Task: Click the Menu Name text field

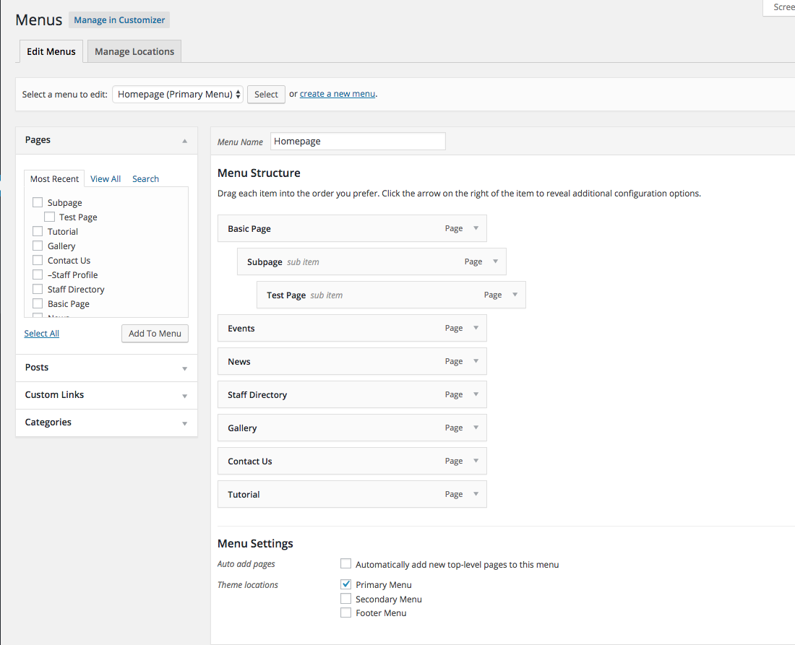Action: click(x=358, y=142)
